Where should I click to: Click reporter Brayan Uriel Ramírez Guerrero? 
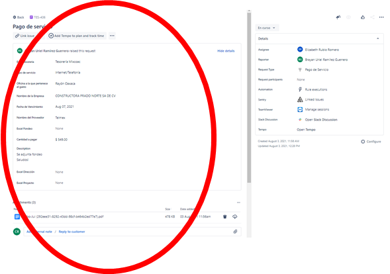326,60
